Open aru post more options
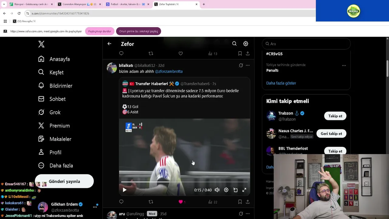The height and width of the screenshot is (219, 389). pyautogui.click(x=248, y=214)
